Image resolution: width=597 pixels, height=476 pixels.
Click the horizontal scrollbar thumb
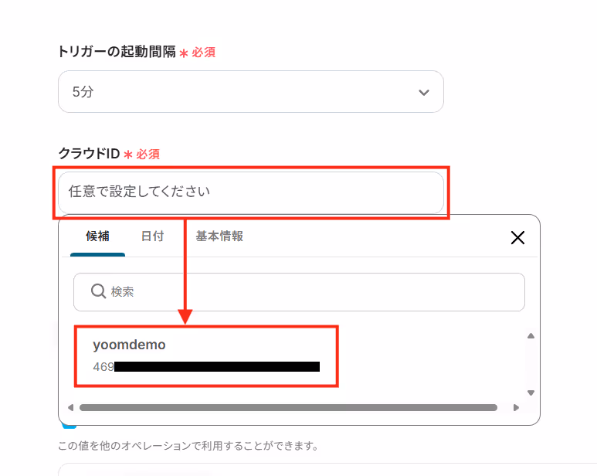288,407
